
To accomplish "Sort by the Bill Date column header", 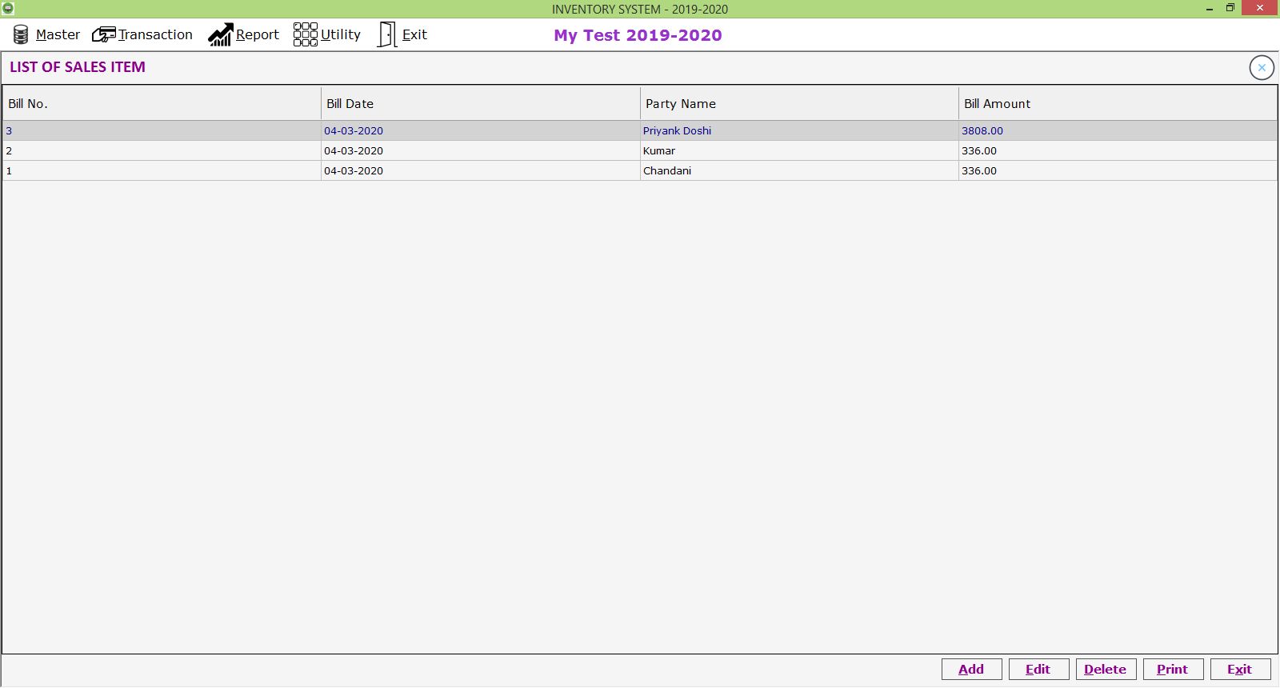I will 481,104.
